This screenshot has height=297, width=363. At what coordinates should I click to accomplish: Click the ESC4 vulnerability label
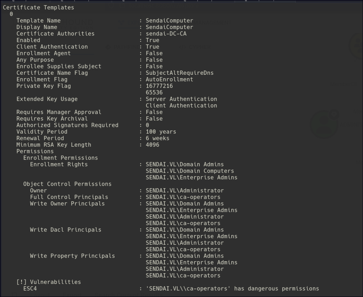point(30,288)
